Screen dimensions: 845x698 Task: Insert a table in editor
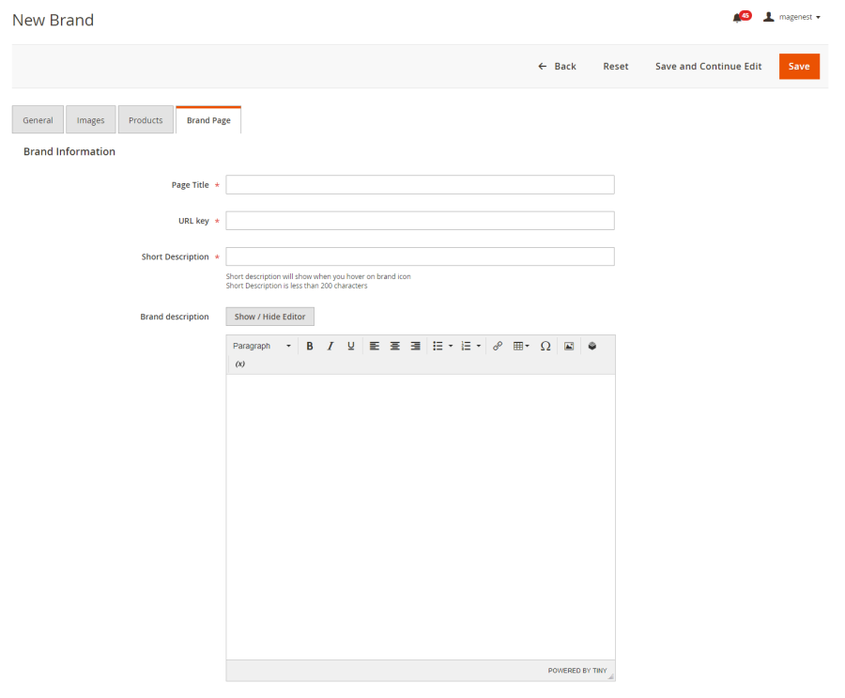click(x=521, y=347)
